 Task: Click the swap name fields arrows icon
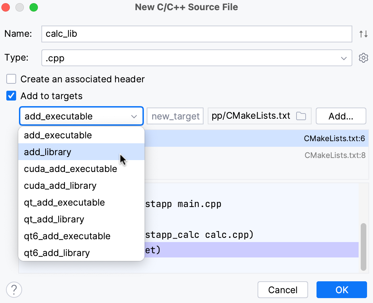point(363,34)
